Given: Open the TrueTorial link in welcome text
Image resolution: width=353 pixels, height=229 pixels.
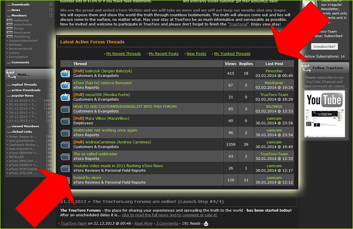Looking at the screenshot, I should [238, 24].
